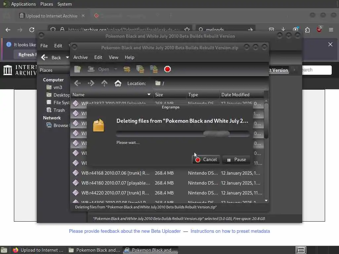Sort archive list by Date Modified column

coord(242,95)
